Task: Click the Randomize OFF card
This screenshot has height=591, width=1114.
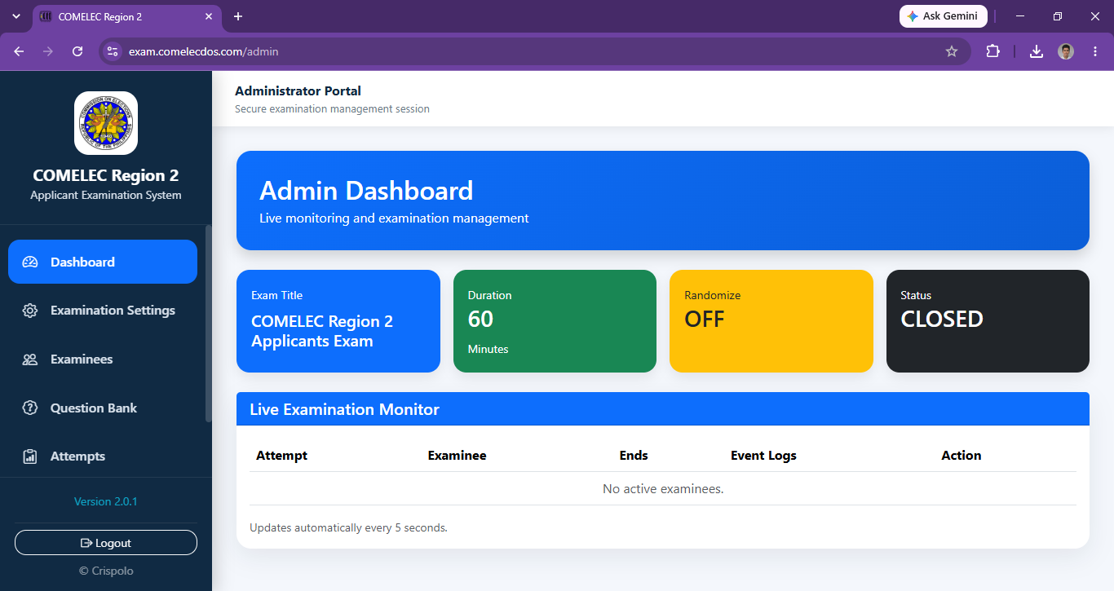Action: pyautogui.click(x=771, y=321)
